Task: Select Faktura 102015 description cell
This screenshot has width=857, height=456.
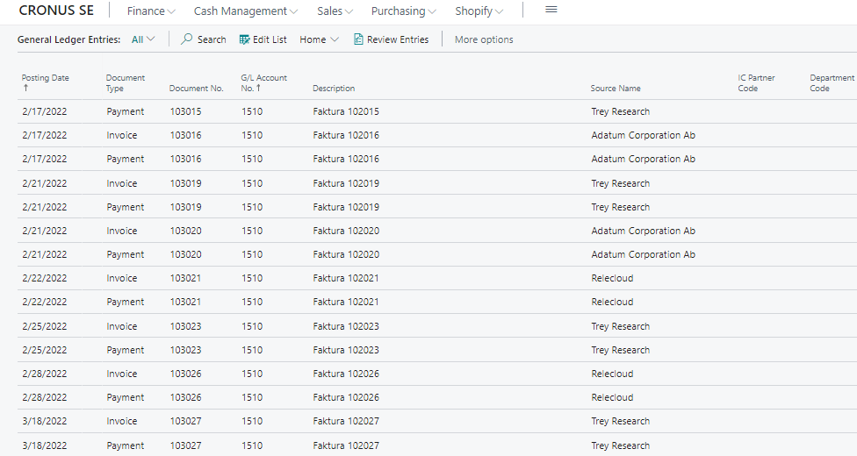Action: click(346, 111)
